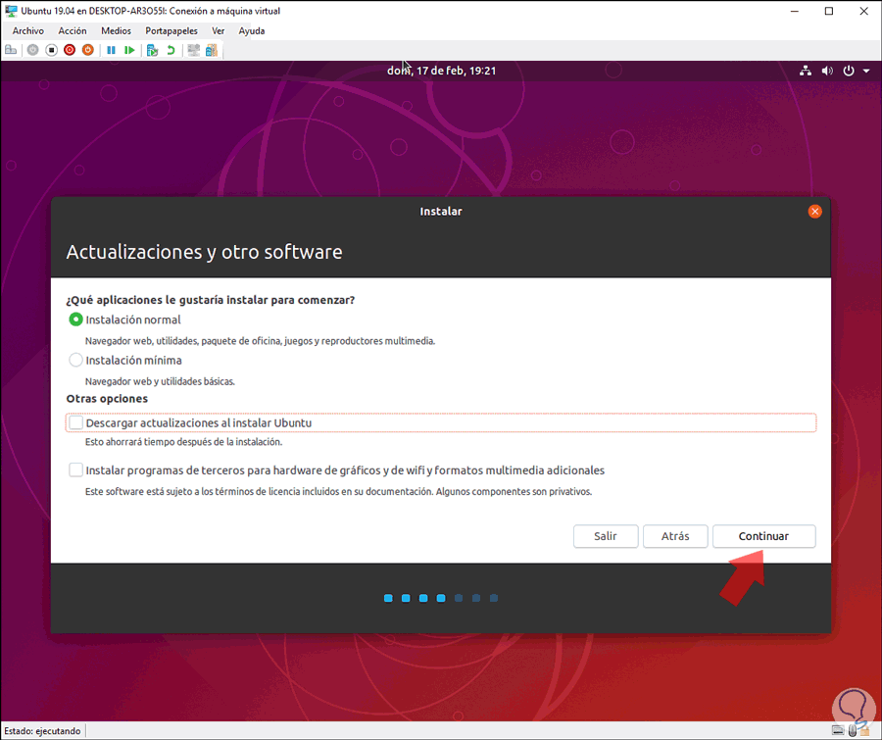Click the Salir button
Image resolution: width=882 pixels, height=740 pixels.
tap(606, 536)
